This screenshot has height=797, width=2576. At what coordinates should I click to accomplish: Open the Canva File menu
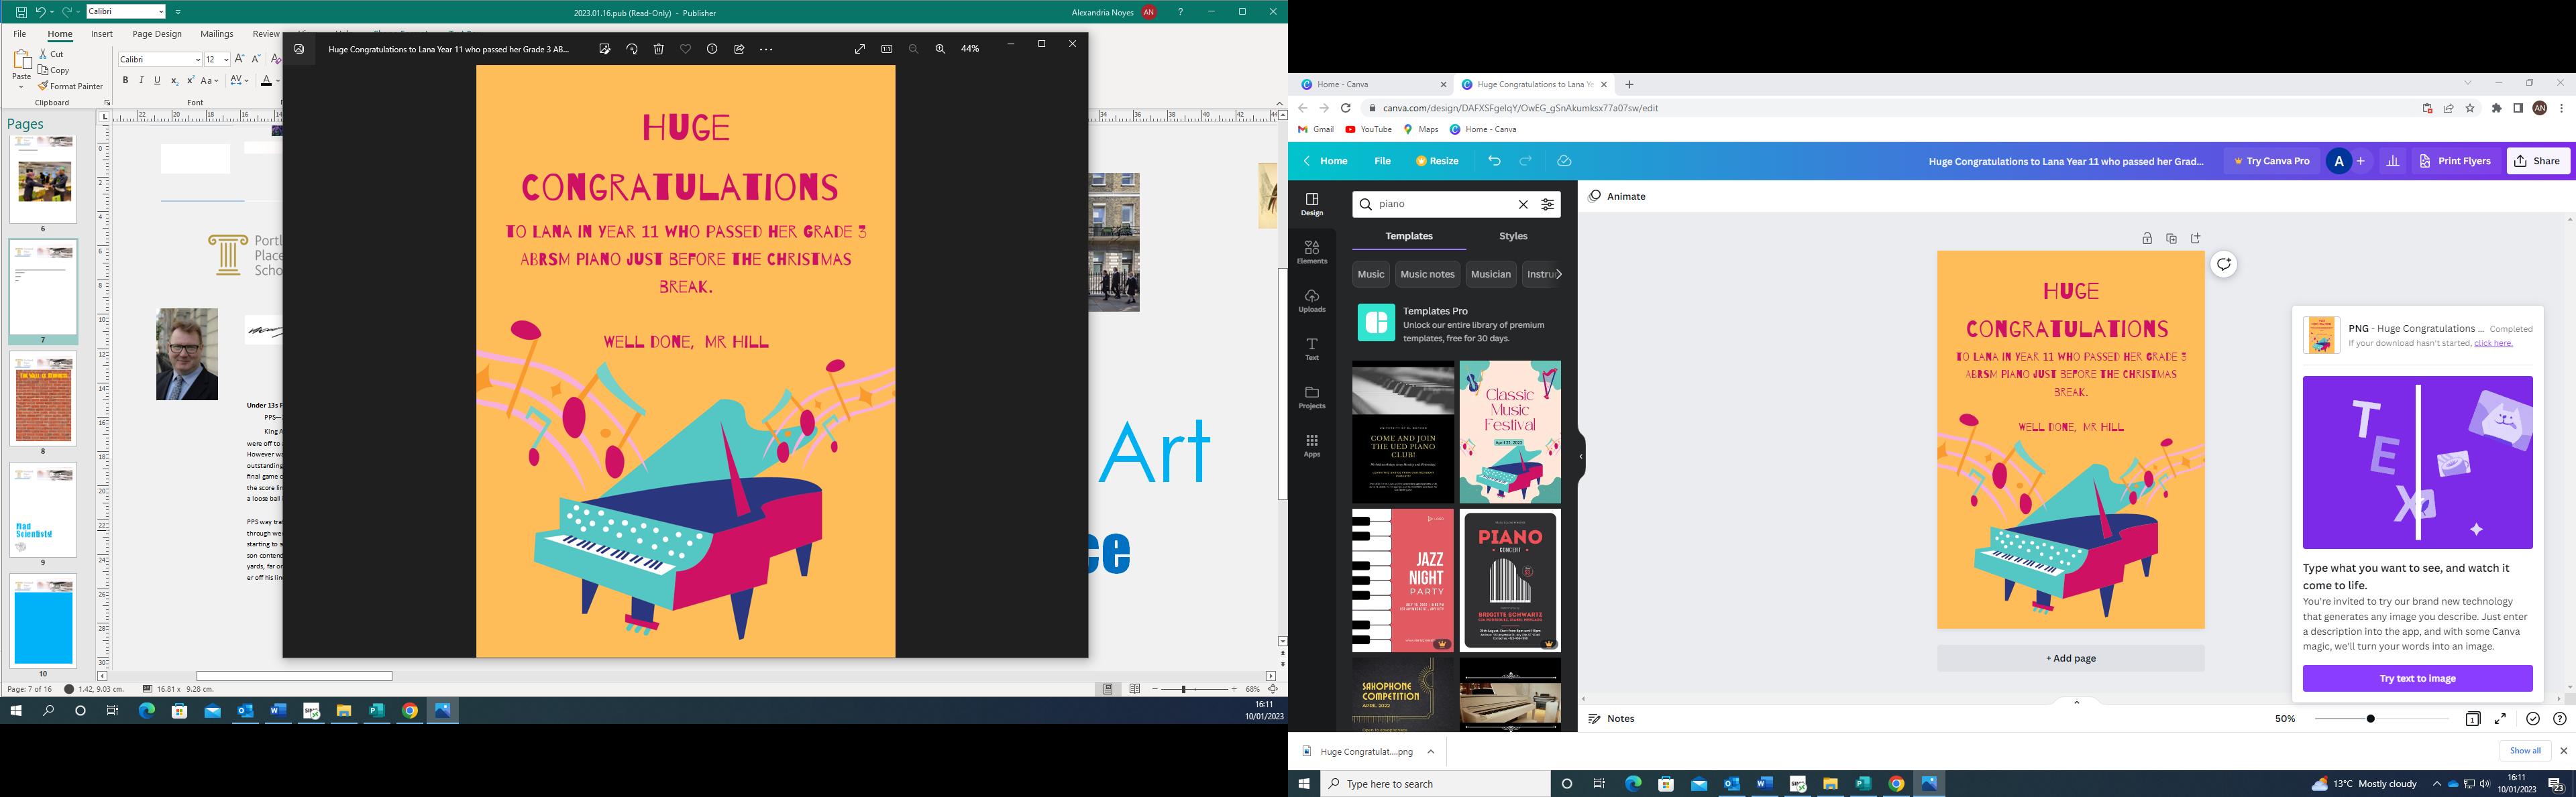1382,161
